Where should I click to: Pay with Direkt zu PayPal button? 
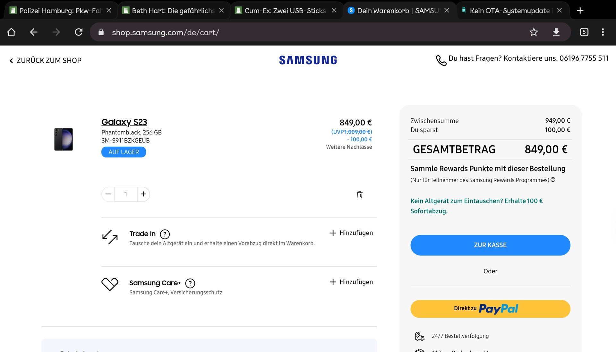tap(490, 309)
